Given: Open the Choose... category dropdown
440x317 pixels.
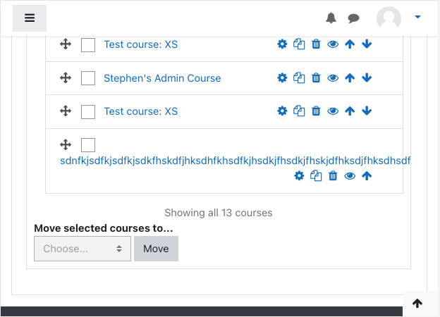Looking at the screenshot, I should click(x=82, y=249).
